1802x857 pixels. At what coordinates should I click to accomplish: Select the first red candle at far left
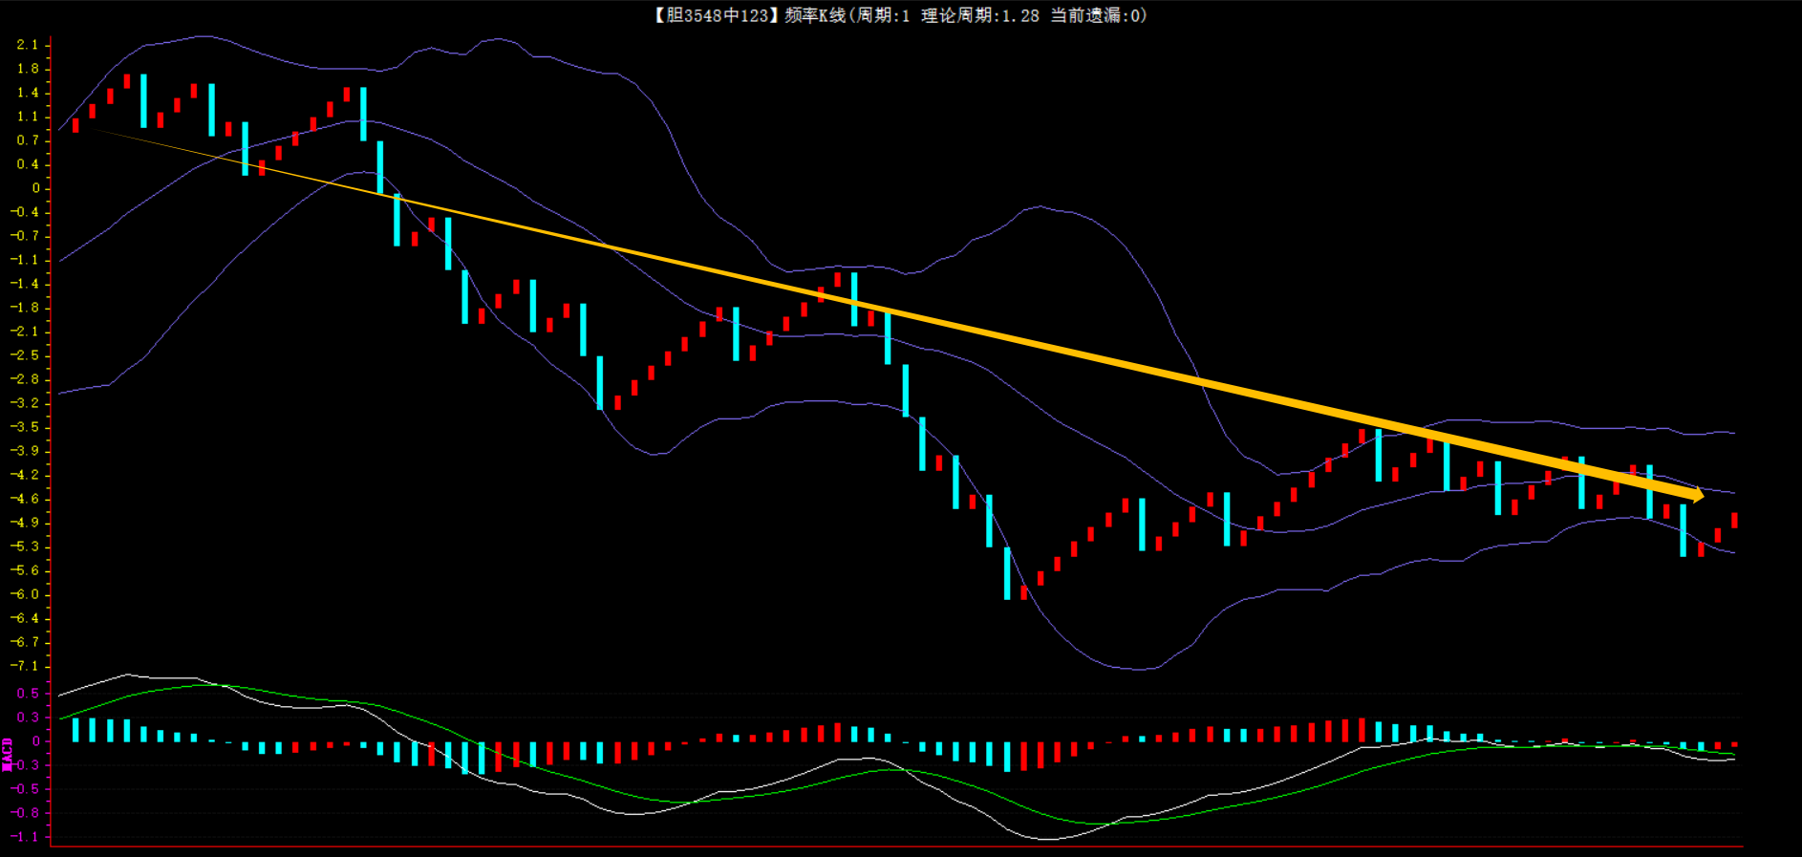click(x=75, y=125)
